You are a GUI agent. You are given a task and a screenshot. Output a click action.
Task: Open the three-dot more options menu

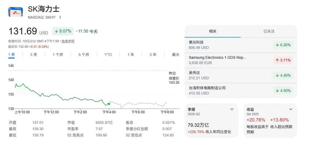coord(60,17)
